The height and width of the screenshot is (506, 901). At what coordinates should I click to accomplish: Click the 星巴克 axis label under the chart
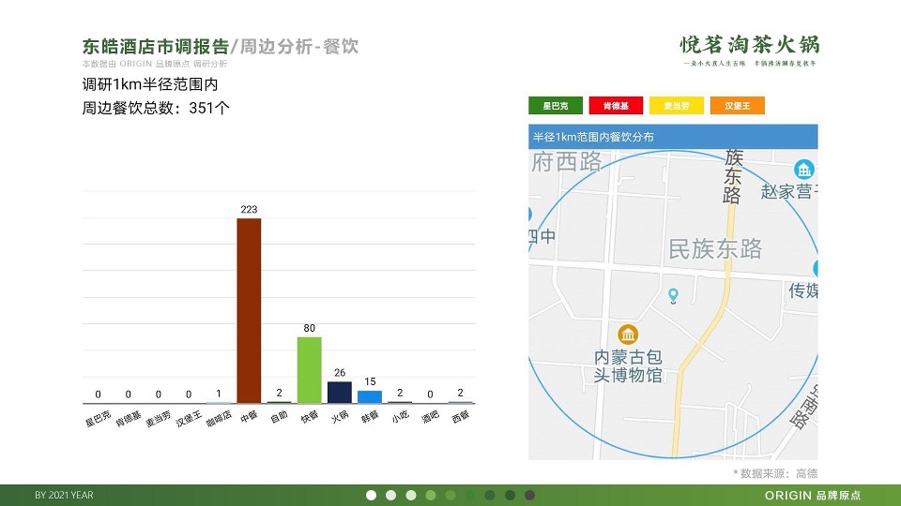click(98, 418)
